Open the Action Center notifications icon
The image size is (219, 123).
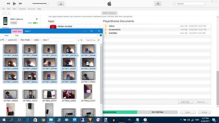point(214,120)
